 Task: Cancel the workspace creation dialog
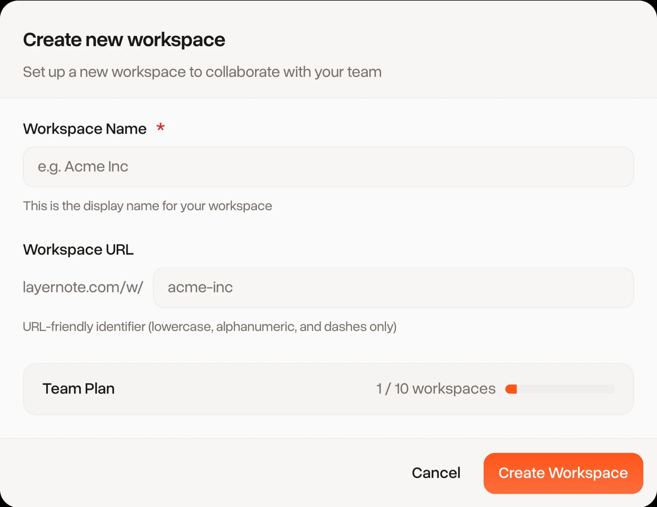pos(436,473)
